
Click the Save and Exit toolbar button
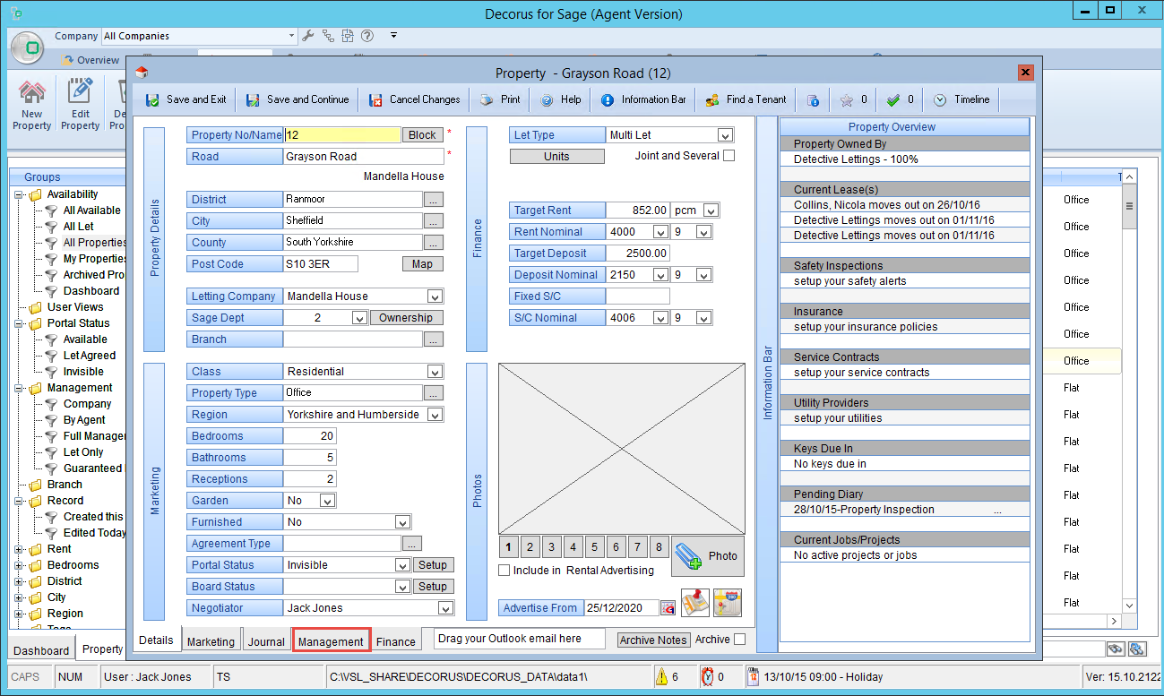coord(185,99)
